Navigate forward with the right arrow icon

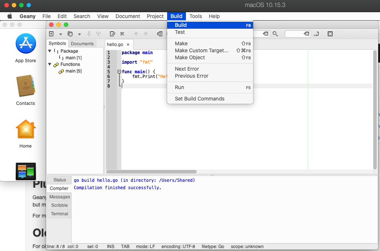pos(146,34)
